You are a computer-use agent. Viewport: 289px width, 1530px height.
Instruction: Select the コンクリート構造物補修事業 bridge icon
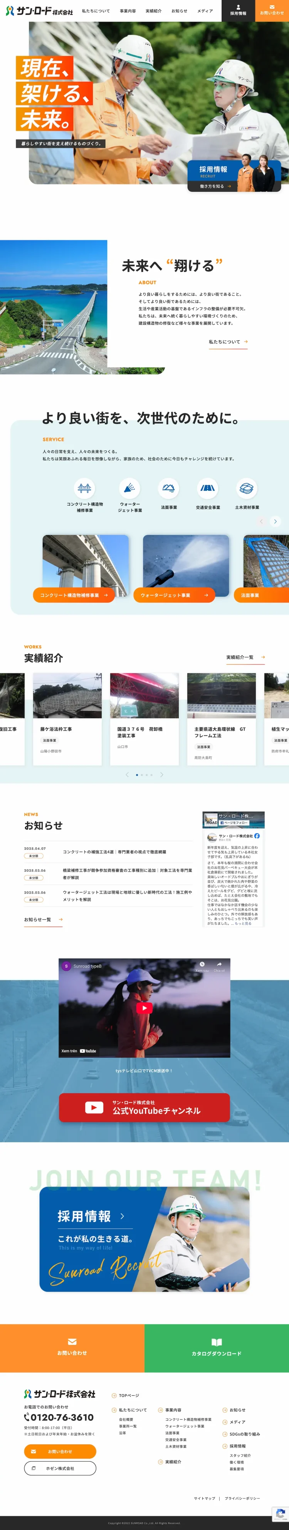click(85, 488)
